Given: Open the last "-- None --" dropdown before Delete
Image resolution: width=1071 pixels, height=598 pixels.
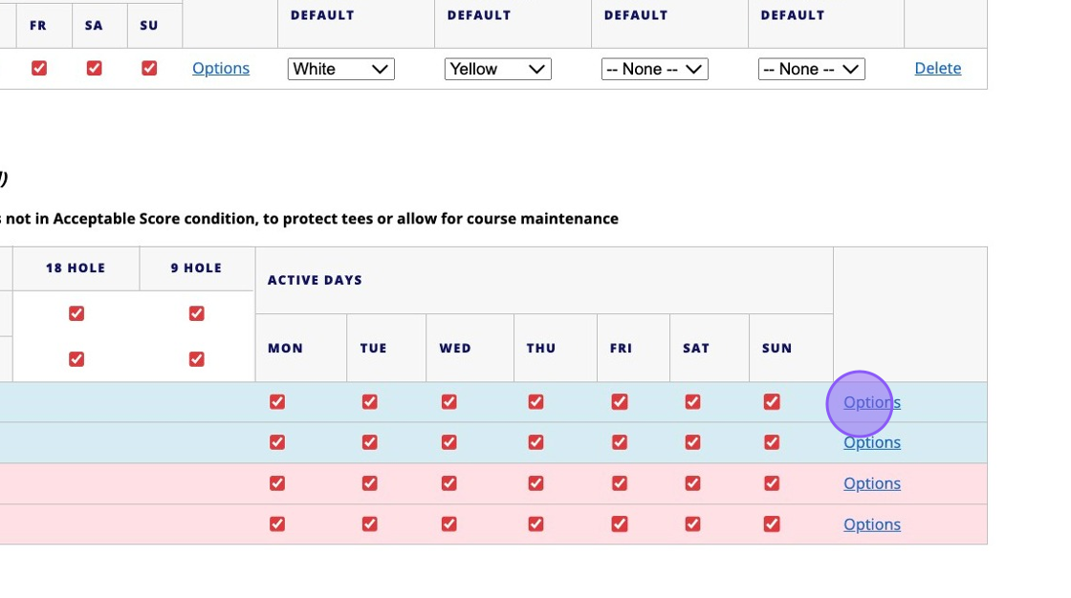Looking at the screenshot, I should 812,69.
